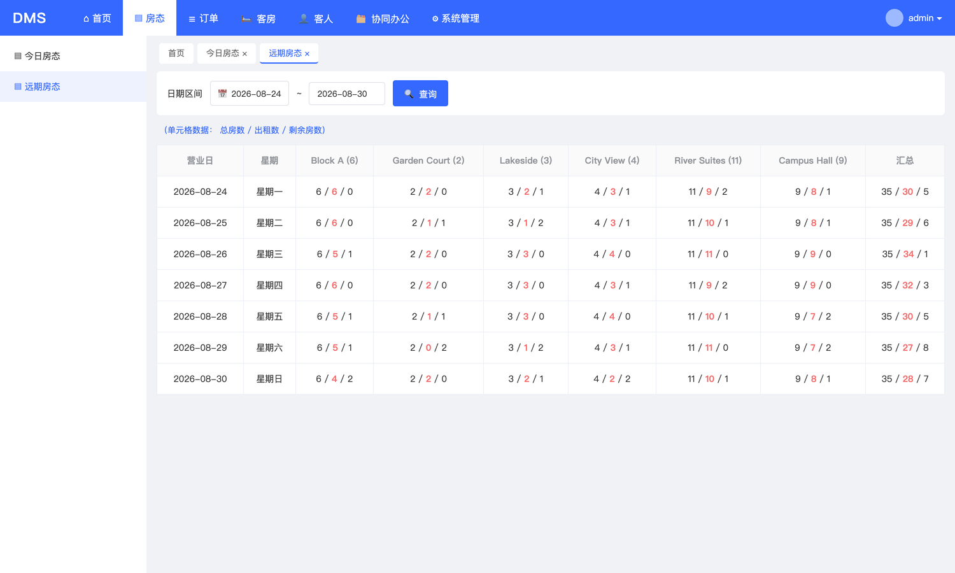Viewport: 955px width, 573px height.
Task: Click the City View (4) column header
Action: click(x=612, y=160)
